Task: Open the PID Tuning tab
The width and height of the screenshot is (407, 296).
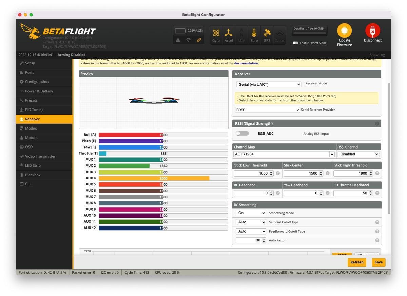Action: (44, 110)
